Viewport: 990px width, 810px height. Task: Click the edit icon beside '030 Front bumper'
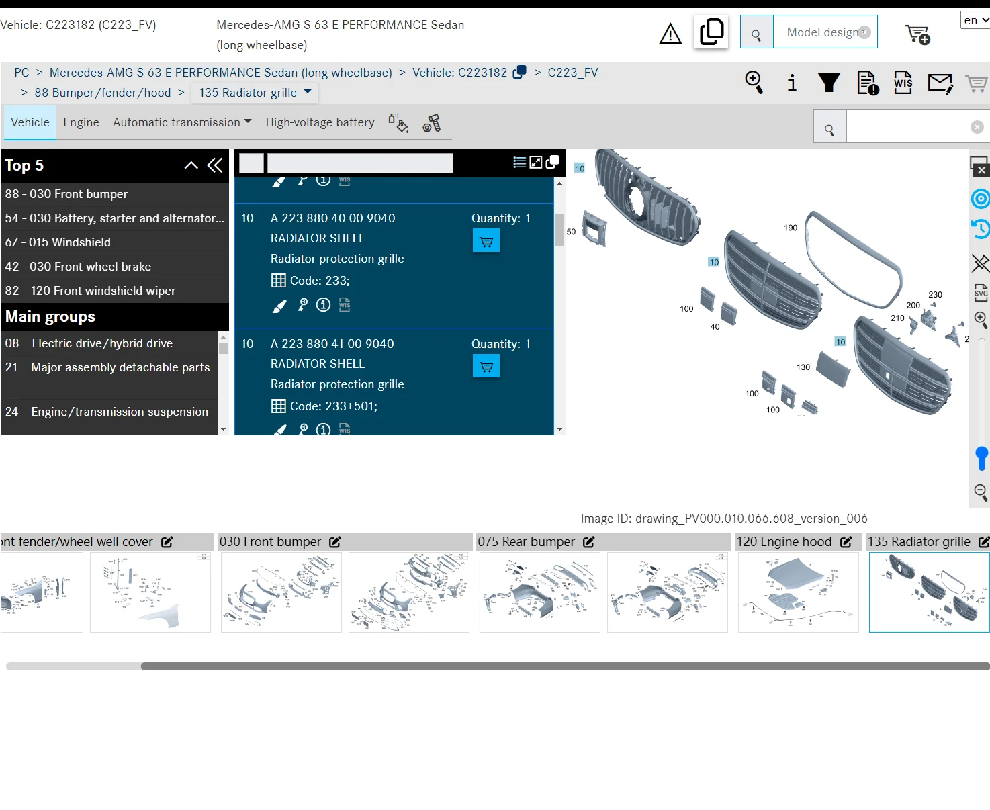coord(335,542)
